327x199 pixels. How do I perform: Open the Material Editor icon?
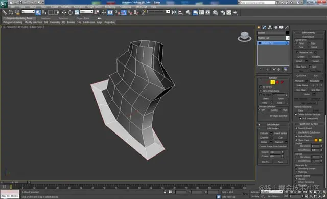[215, 12]
